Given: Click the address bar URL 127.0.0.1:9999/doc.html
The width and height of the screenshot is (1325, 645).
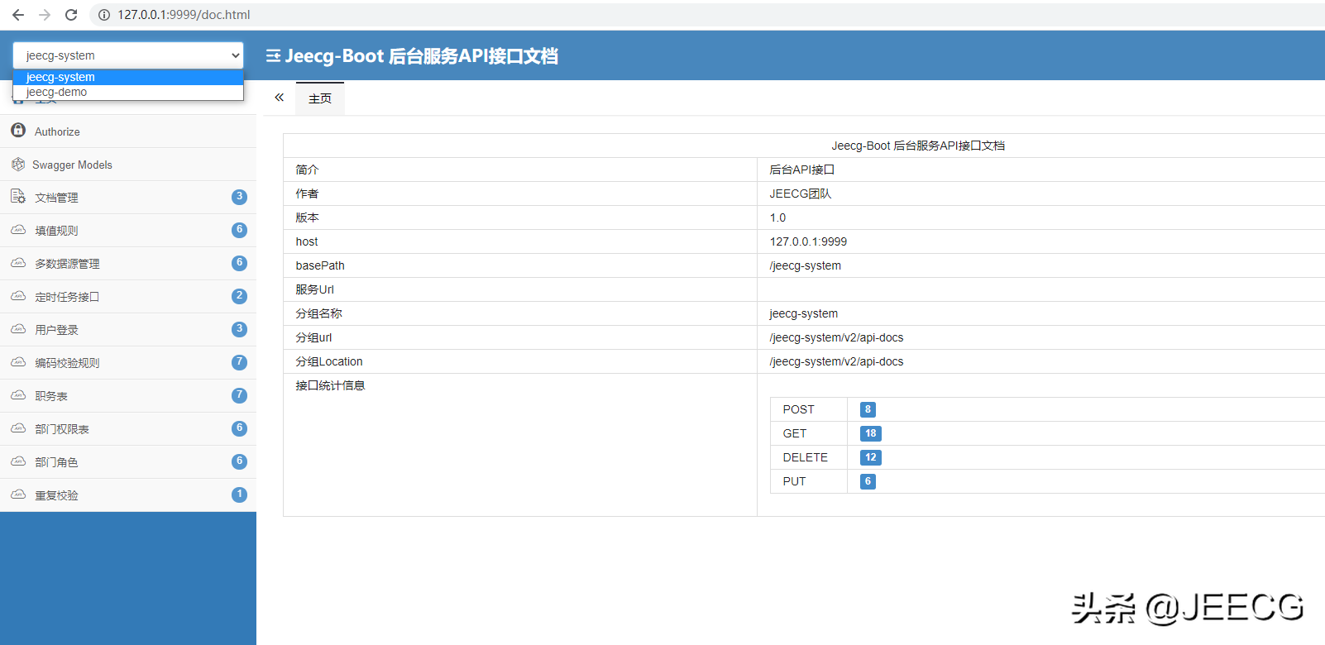Looking at the screenshot, I should click(x=184, y=15).
